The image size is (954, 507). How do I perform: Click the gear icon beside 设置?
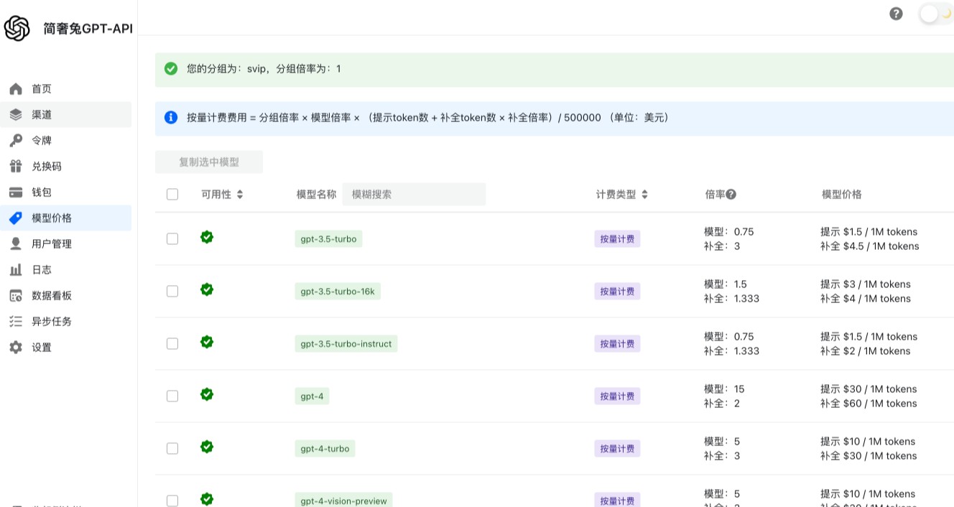tap(16, 348)
